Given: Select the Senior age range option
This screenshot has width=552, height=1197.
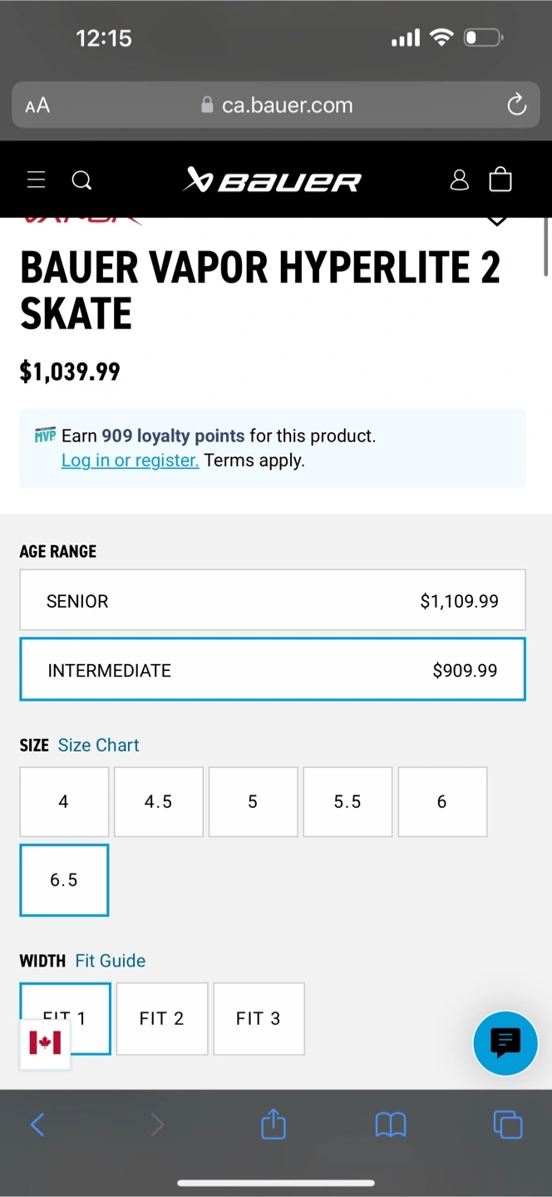Looking at the screenshot, I should coord(273,600).
